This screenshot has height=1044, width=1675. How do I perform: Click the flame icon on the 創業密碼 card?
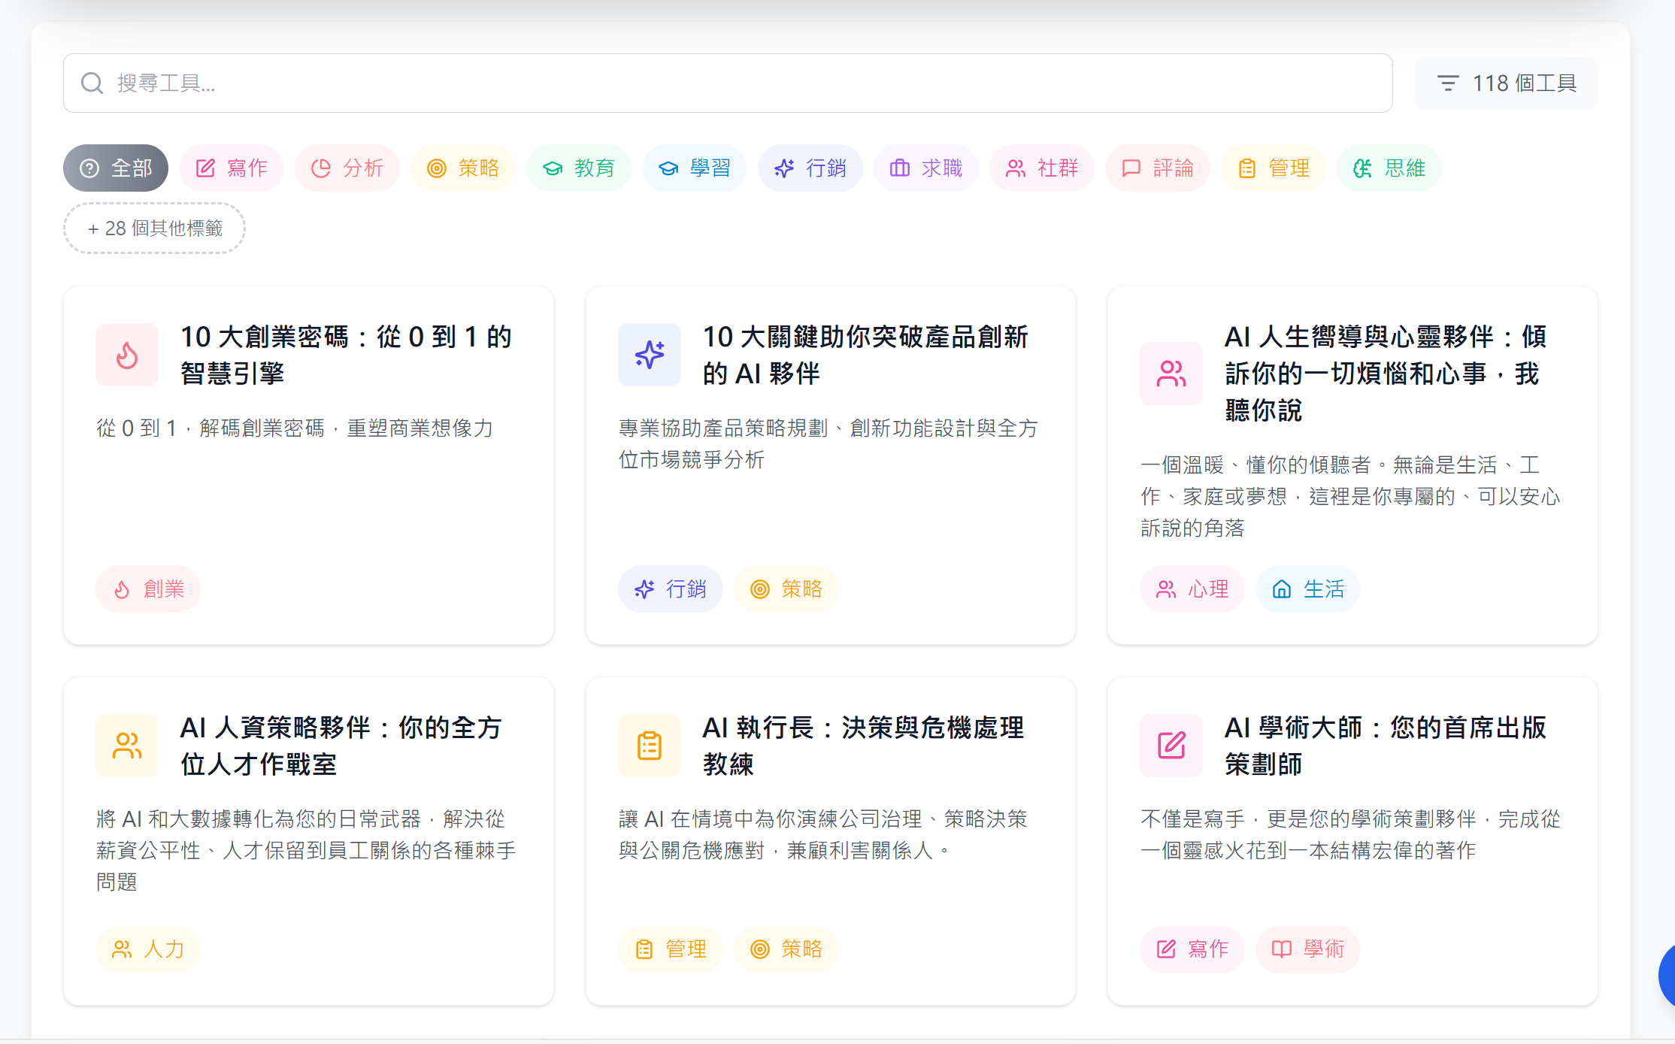pyautogui.click(x=127, y=355)
